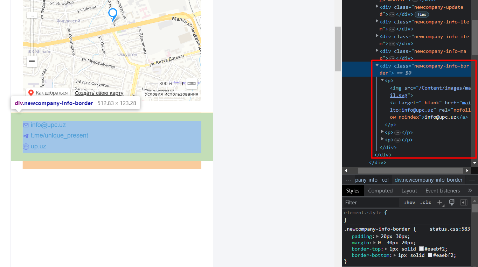Toggle the .cls element classes panel
This screenshot has height=267, width=478.
coord(425,202)
